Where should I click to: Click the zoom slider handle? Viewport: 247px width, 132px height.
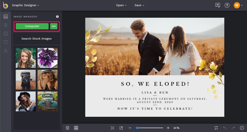click(137, 128)
